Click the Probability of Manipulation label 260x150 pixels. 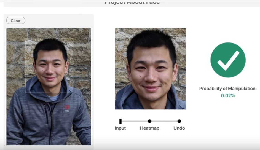click(228, 89)
